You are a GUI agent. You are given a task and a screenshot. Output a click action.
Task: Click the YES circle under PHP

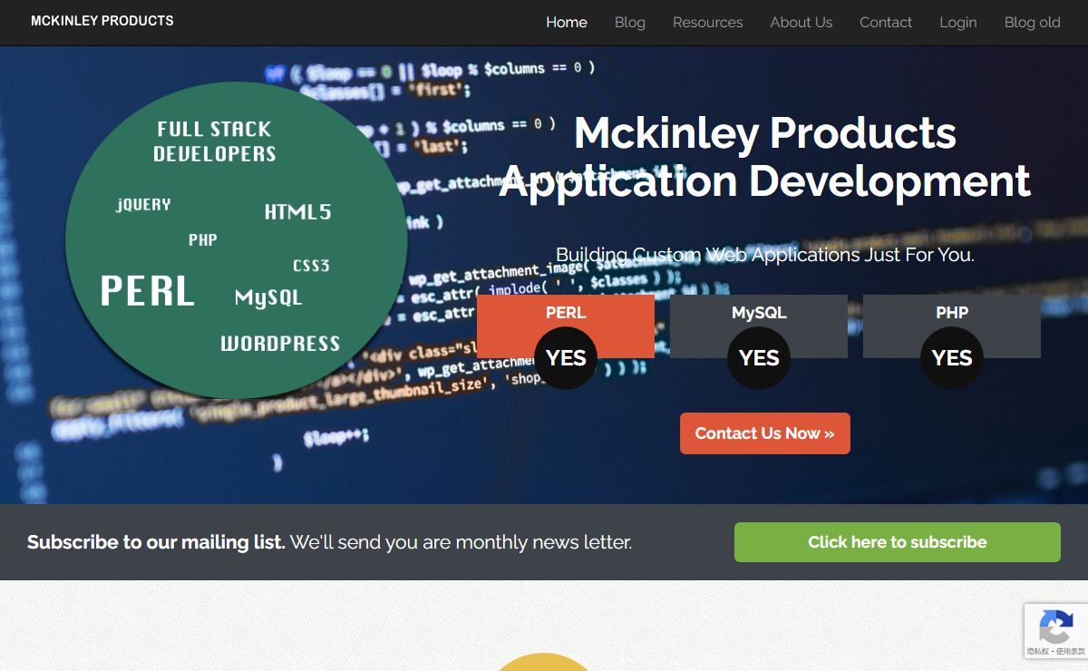[x=952, y=358]
